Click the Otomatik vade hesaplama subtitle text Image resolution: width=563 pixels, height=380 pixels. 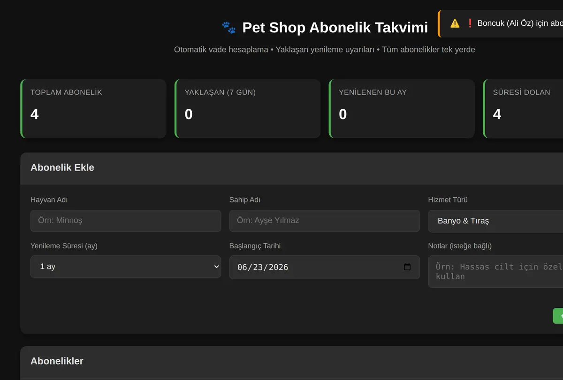(325, 50)
